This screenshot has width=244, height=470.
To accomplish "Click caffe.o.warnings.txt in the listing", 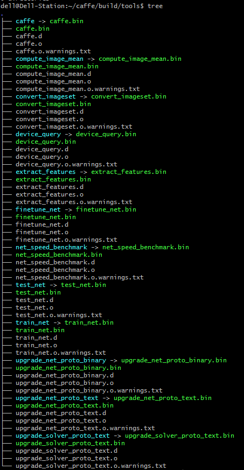I will pos(53,51).
